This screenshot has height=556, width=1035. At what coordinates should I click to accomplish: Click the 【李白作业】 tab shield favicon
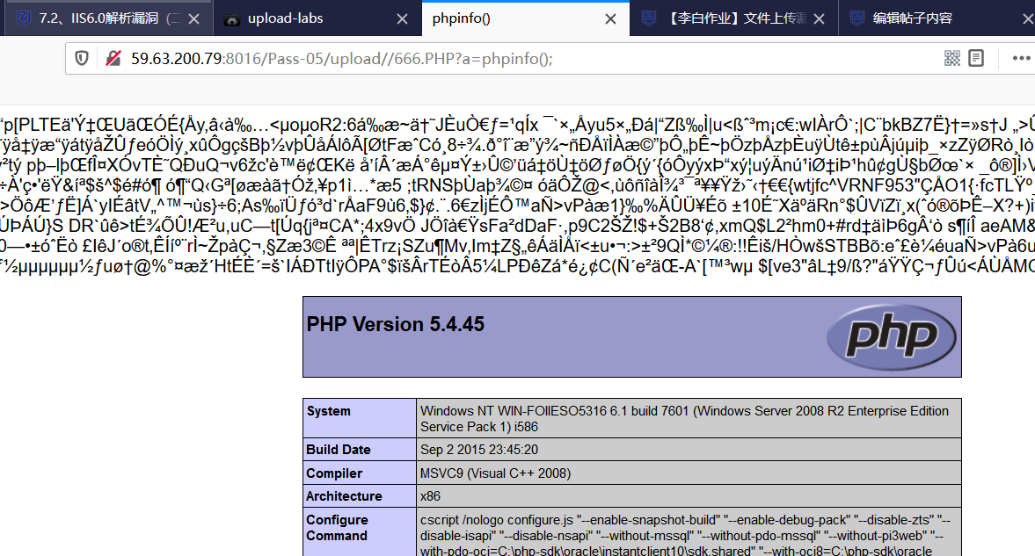[649, 18]
